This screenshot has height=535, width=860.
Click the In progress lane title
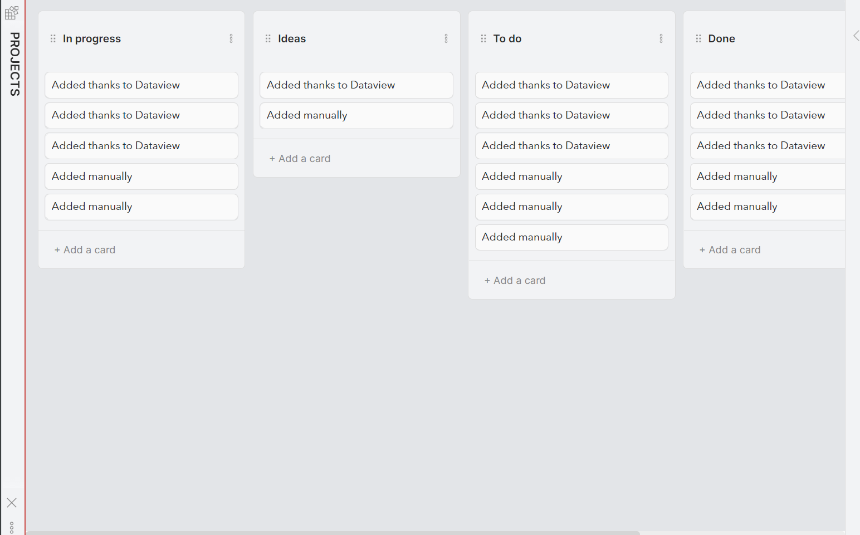tap(92, 39)
